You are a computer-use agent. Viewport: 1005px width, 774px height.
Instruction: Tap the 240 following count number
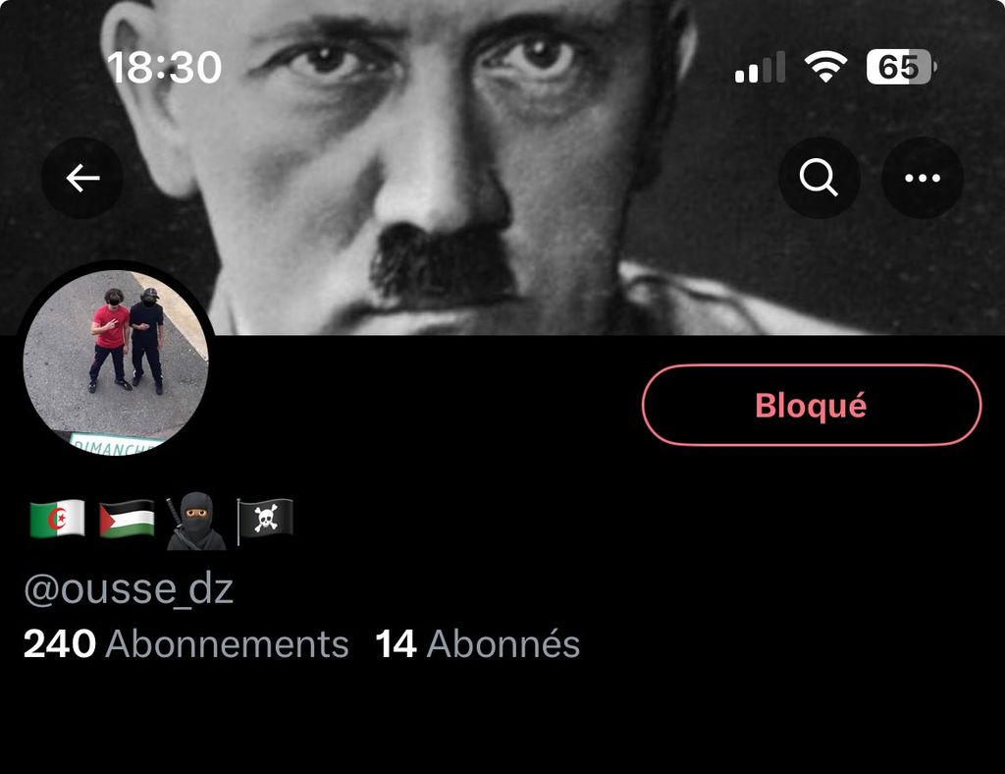pyautogui.click(x=60, y=643)
